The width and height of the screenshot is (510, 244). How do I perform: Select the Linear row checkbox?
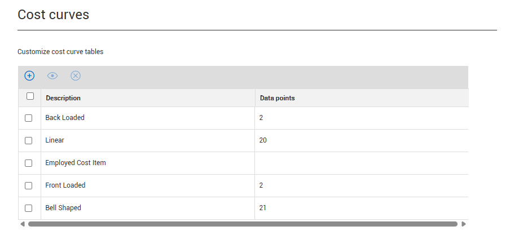pos(29,140)
